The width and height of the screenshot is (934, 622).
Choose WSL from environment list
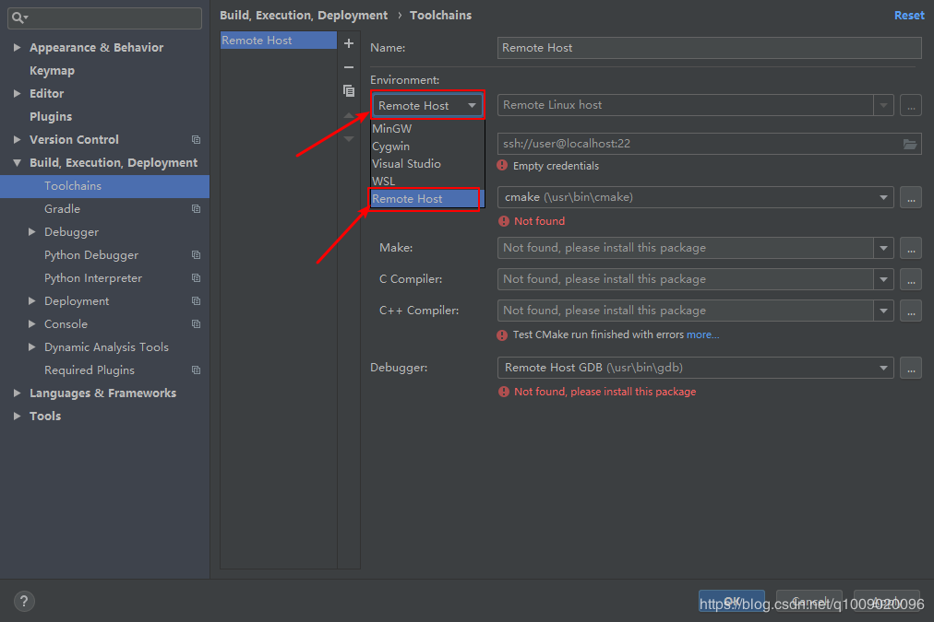point(384,182)
